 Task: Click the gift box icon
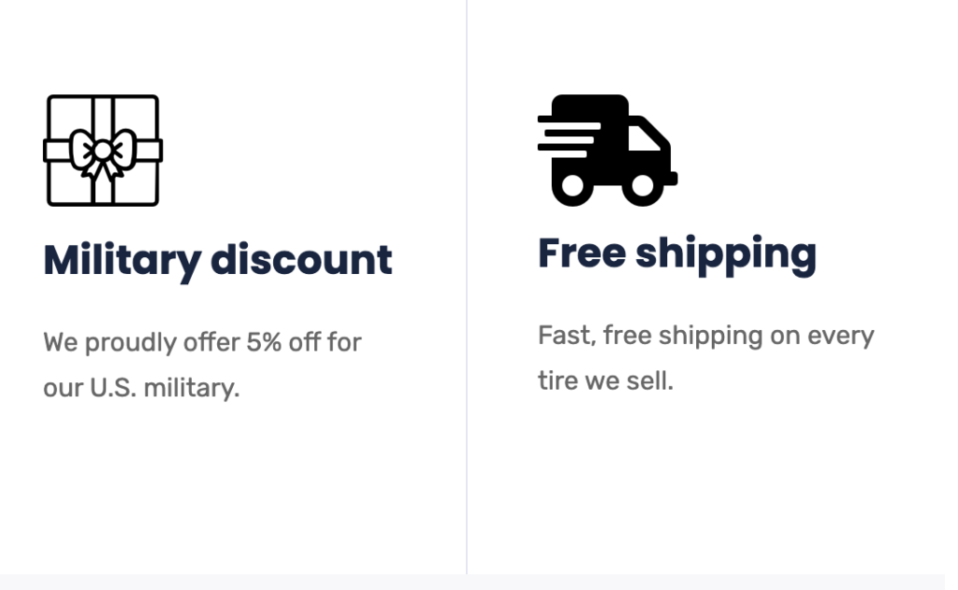103,151
